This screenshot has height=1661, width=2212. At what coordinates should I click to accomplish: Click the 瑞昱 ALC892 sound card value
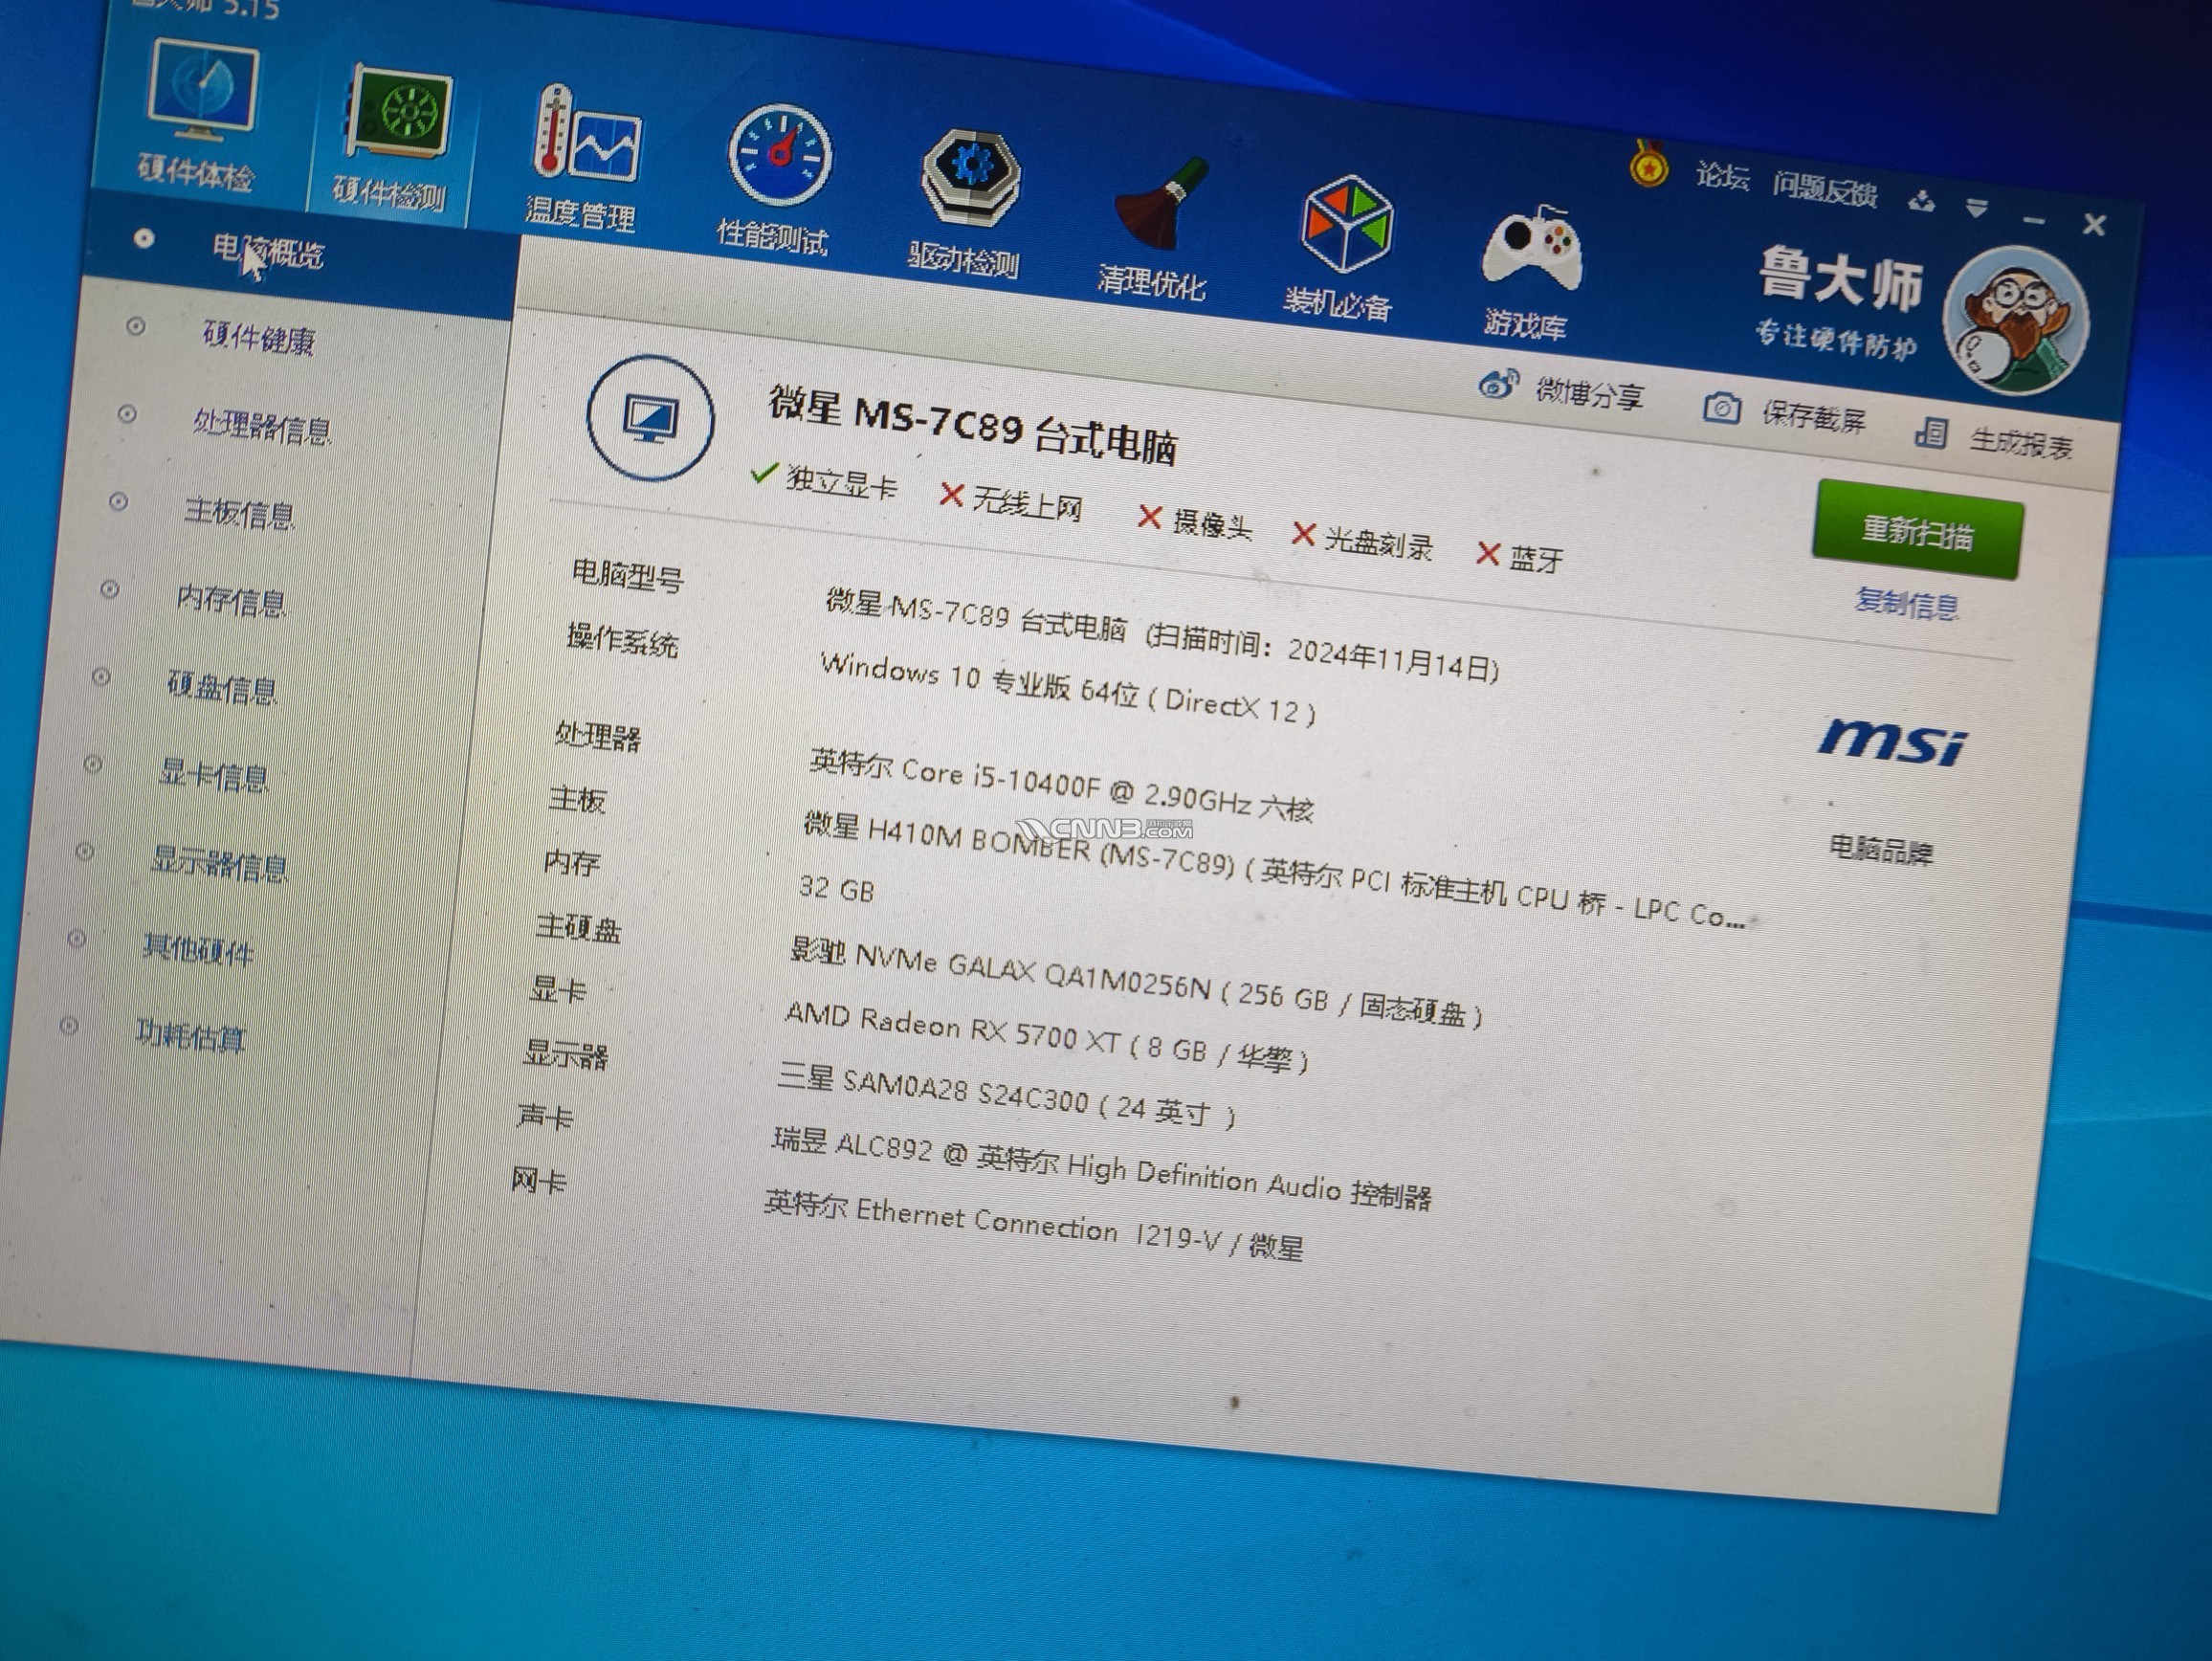[x=1102, y=1168]
